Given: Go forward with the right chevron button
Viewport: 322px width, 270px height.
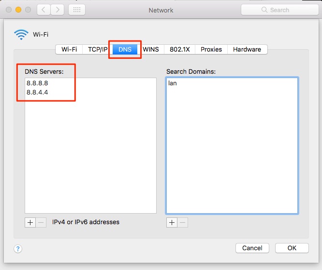Looking at the screenshot, I should point(58,10).
